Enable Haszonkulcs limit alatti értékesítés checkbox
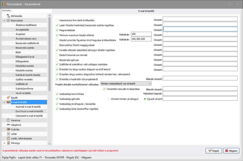243x161 pixels. (57, 20)
